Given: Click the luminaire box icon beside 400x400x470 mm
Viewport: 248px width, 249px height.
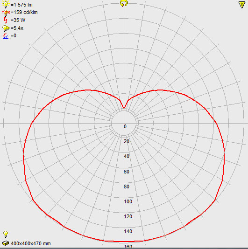Looking at the screenshot, I should click(6, 243).
